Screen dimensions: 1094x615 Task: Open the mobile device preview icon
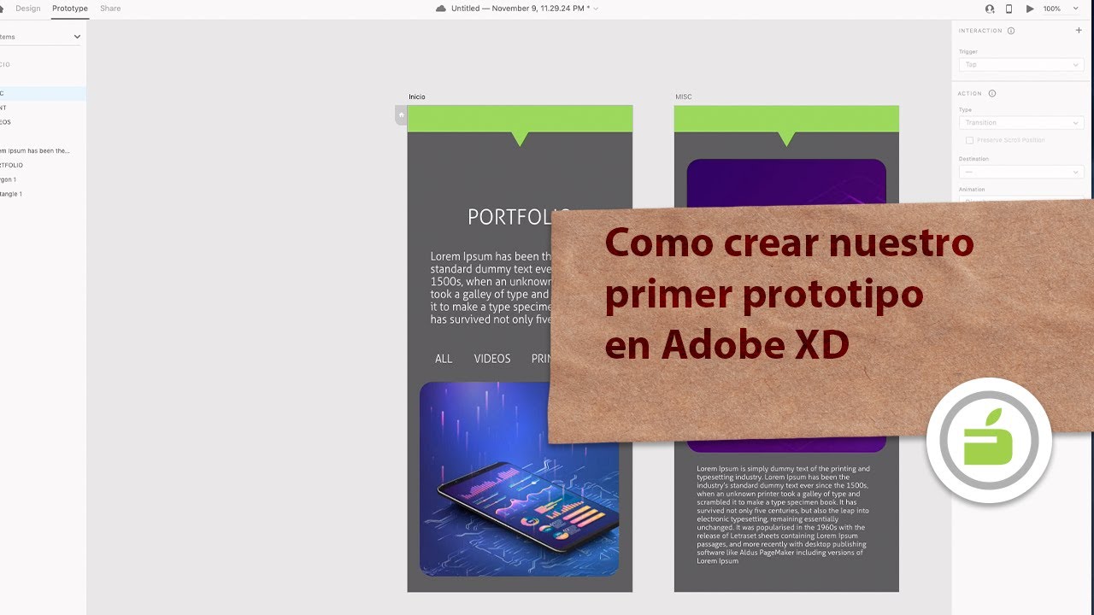coord(1009,9)
